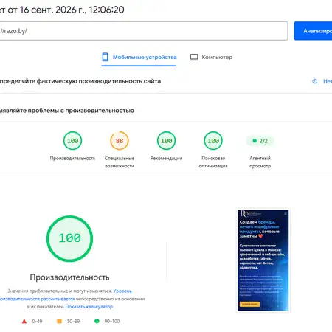Switch to Мобильные устройства tab

click(x=139, y=58)
